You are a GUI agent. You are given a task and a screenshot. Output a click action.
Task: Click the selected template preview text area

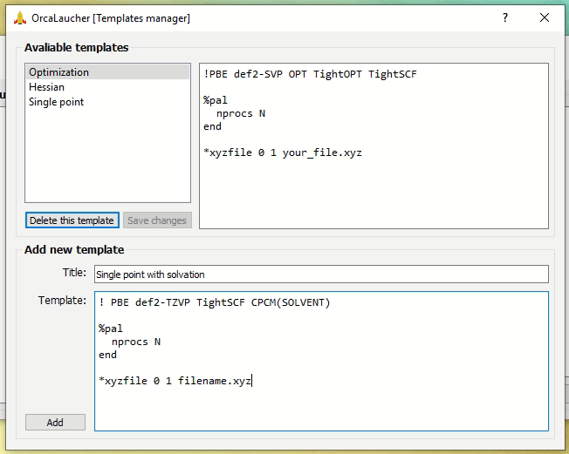pos(374,146)
